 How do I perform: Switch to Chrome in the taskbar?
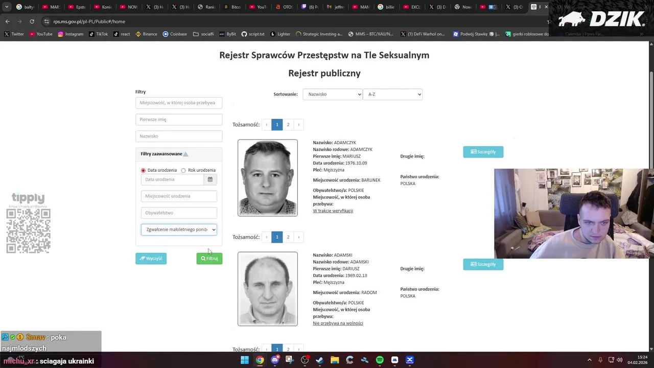[260, 360]
